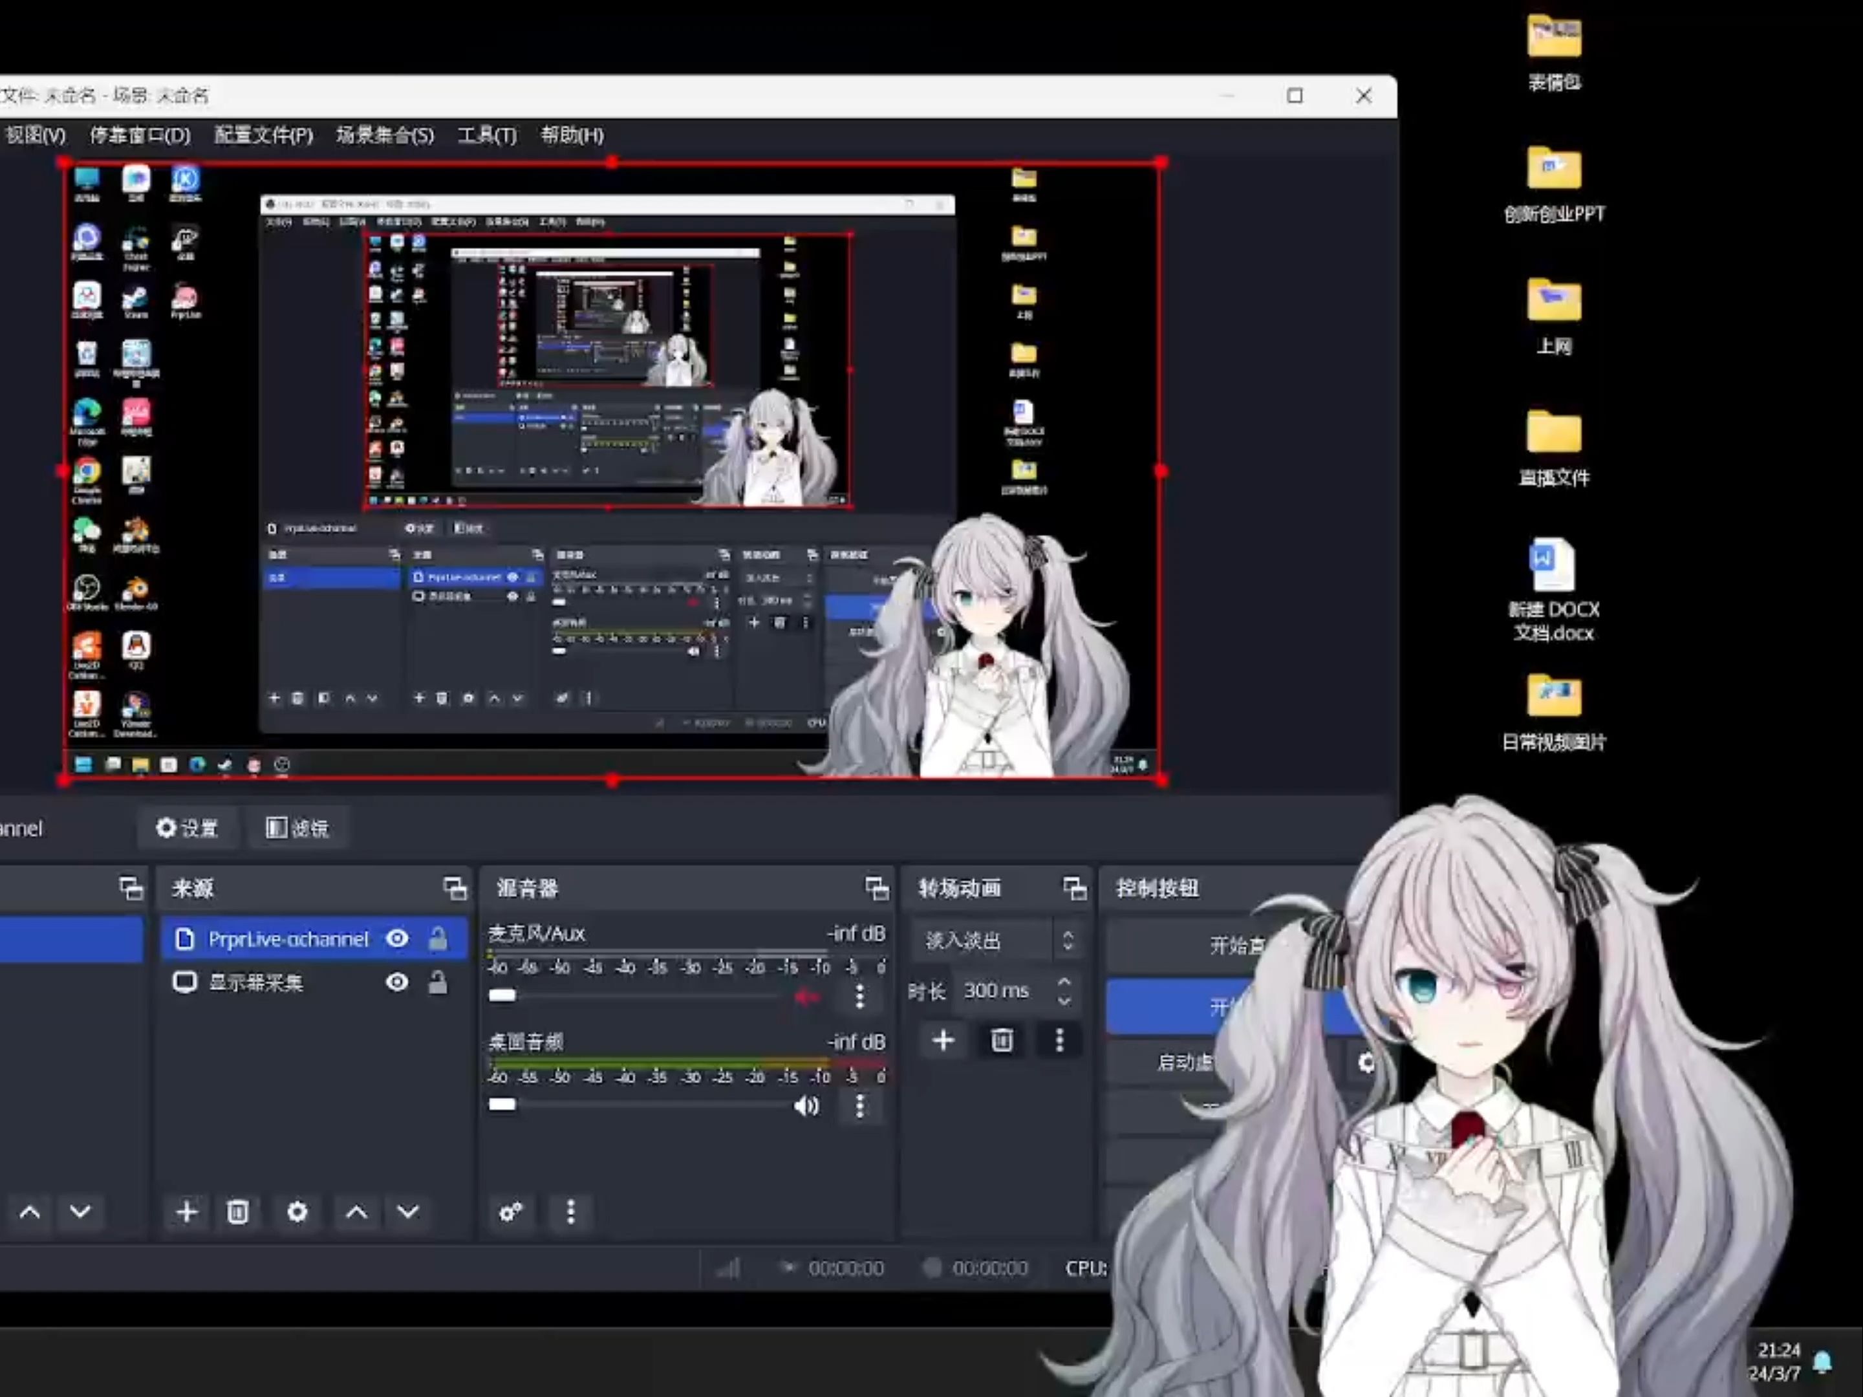Screen dimensions: 1863x1397
Task: Click the 300 ms duration field
Action: click(1002, 990)
